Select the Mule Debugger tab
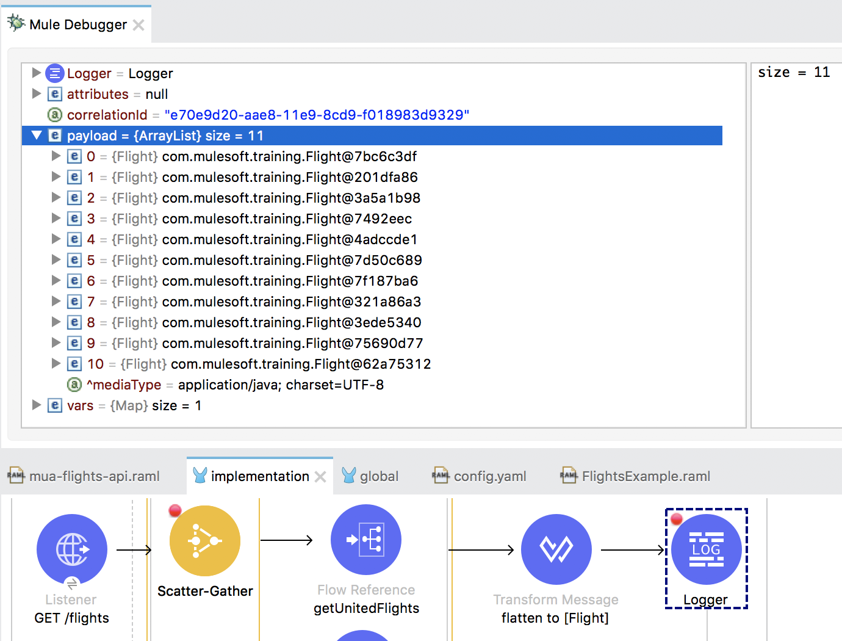The height and width of the screenshot is (641, 842). (x=77, y=24)
